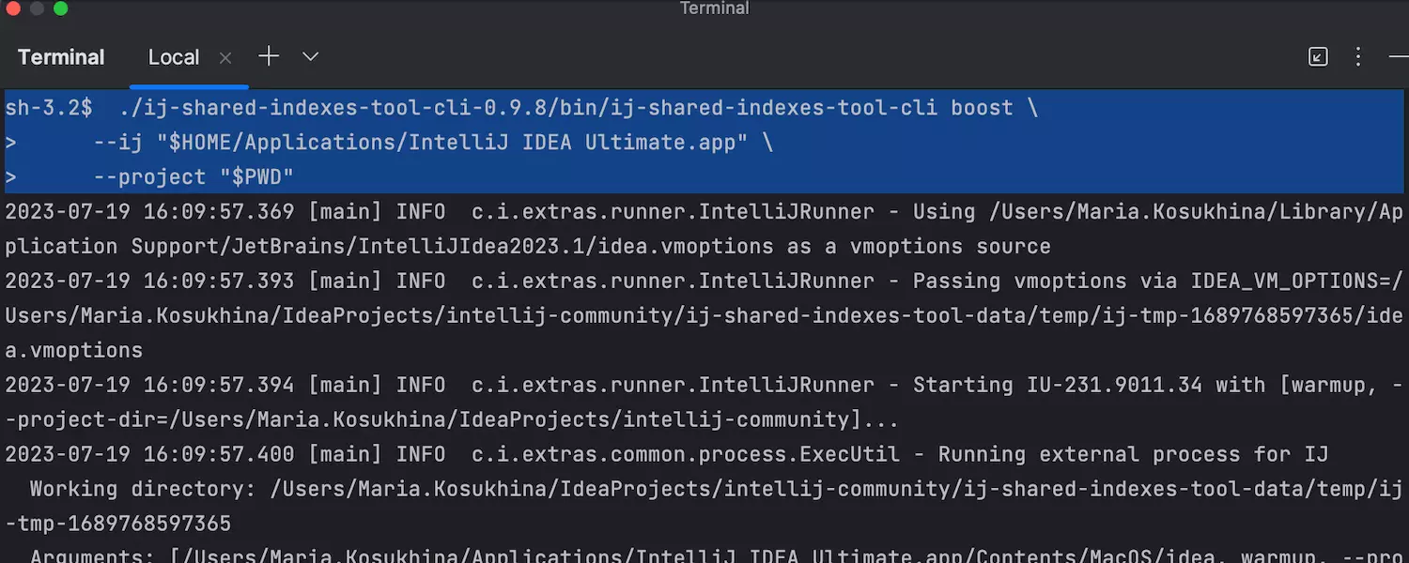
Task: Open the kebab options menu
Action: (x=1358, y=57)
